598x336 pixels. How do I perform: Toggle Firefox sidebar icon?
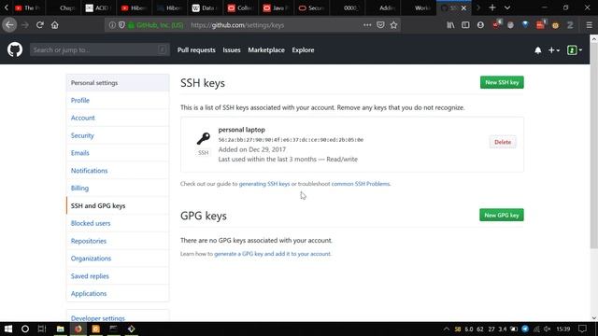(x=465, y=25)
